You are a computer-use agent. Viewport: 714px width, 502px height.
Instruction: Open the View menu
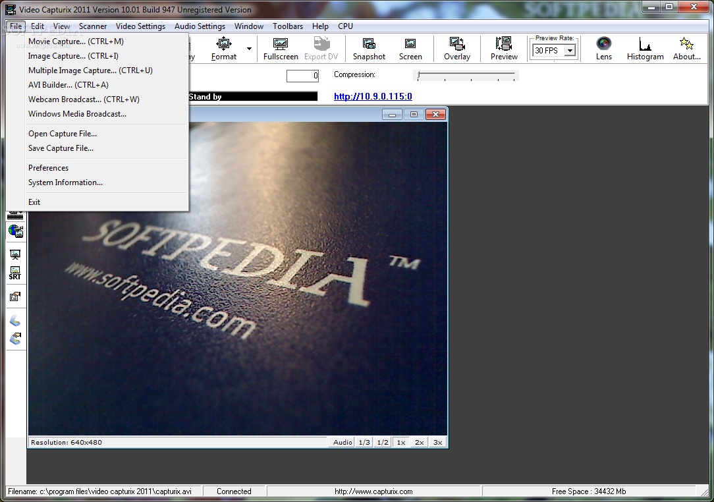tap(61, 26)
